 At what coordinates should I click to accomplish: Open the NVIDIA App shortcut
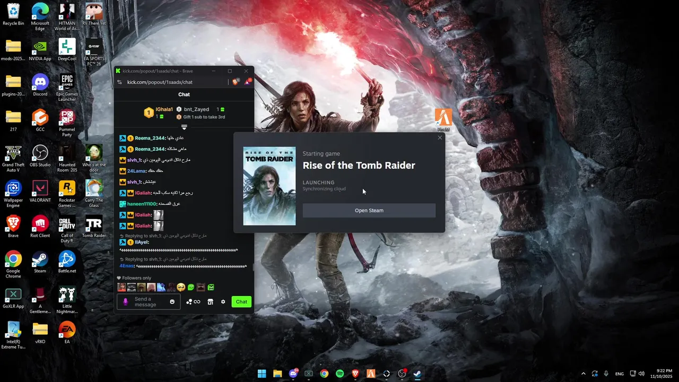click(40, 50)
